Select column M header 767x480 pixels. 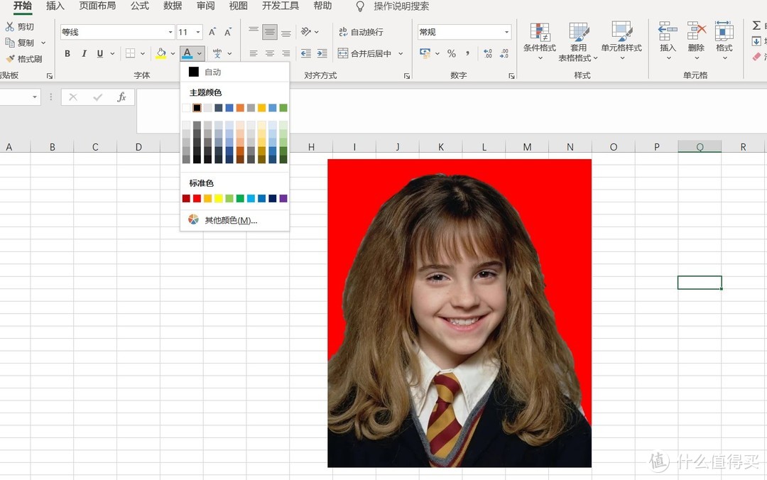[527, 147]
